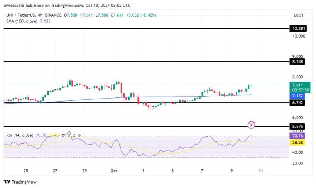This screenshot has width=316, height=188.
Task: Click the 6.742 support level label
Action: coord(297,103)
